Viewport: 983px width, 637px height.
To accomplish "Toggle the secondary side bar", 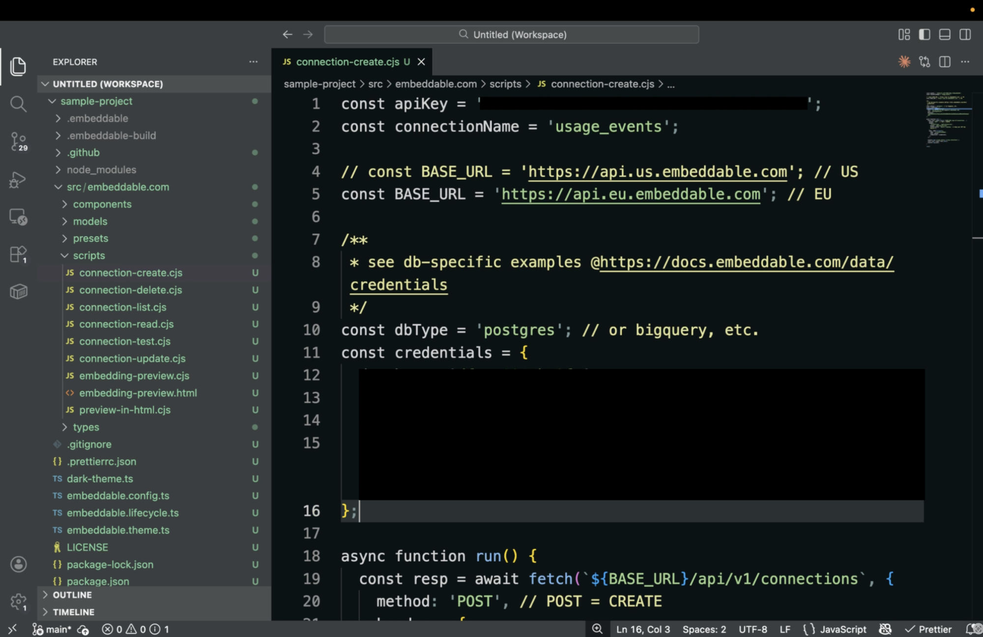I will click(x=965, y=34).
